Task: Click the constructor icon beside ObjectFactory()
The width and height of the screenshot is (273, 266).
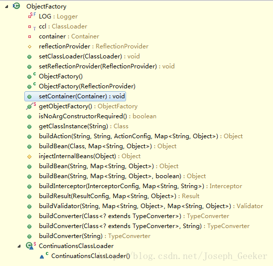Action: point(32,76)
